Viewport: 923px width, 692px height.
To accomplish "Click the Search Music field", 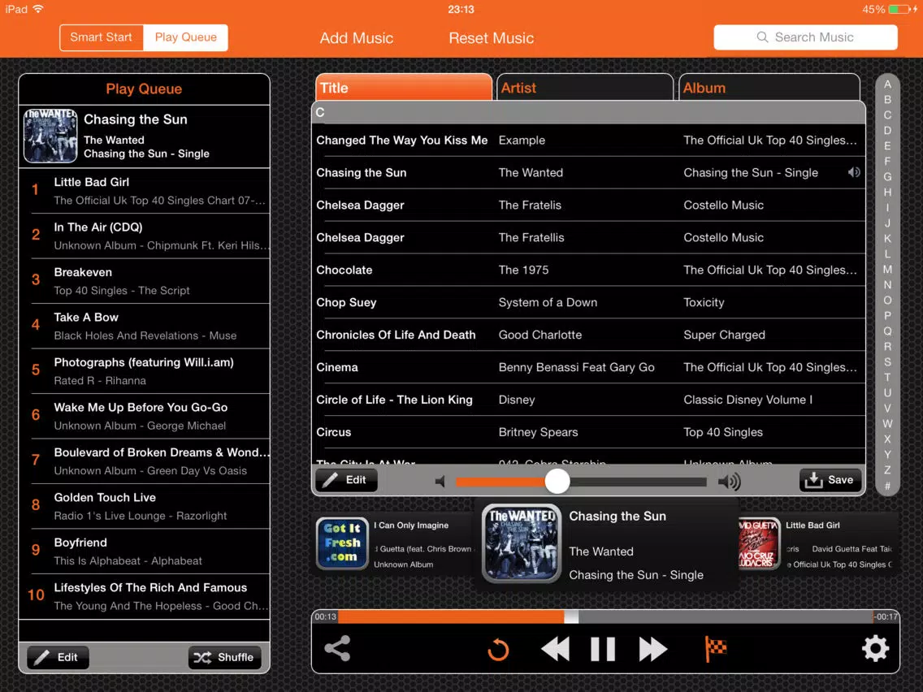I will click(x=805, y=37).
